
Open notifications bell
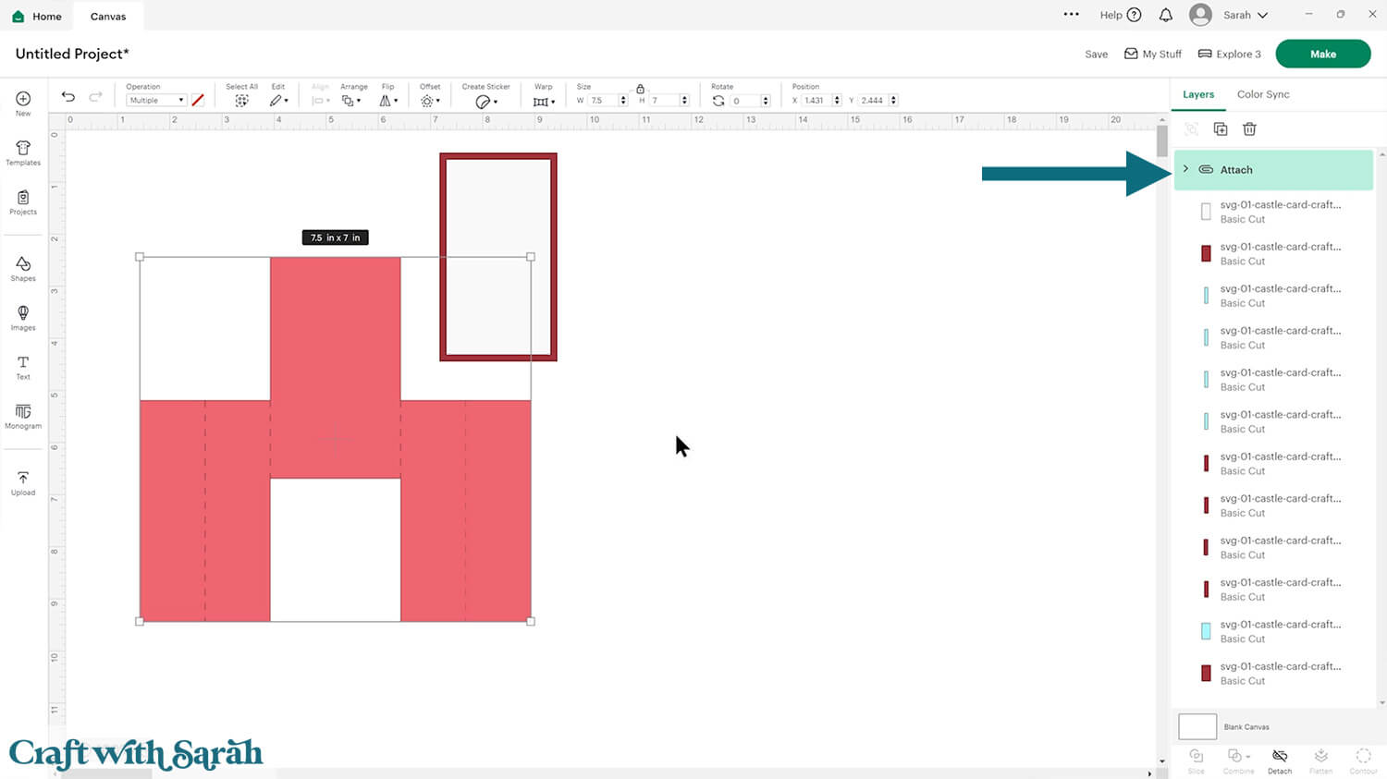click(x=1166, y=15)
